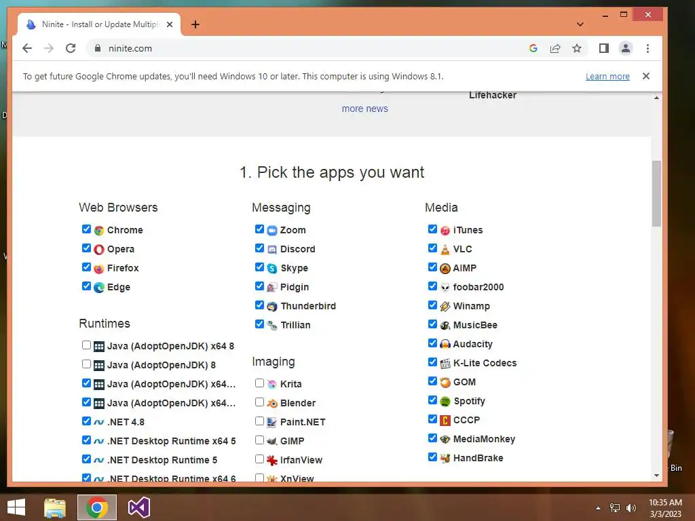This screenshot has height=521, width=695.
Task: Click the Spotify app icon
Action: [445, 402]
